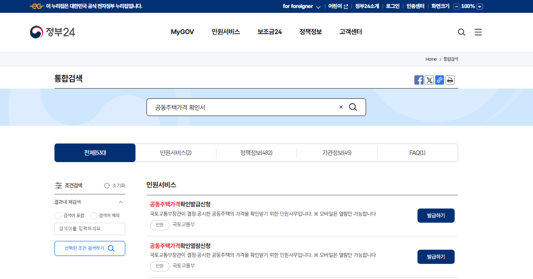Share the page via the Facebook icon
533x279 pixels.
point(419,80)
